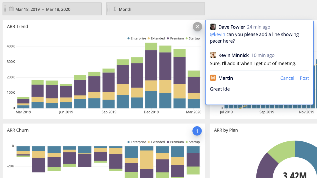
Task: Click the drag handle beside the Month filter
Action: (108, 9)
